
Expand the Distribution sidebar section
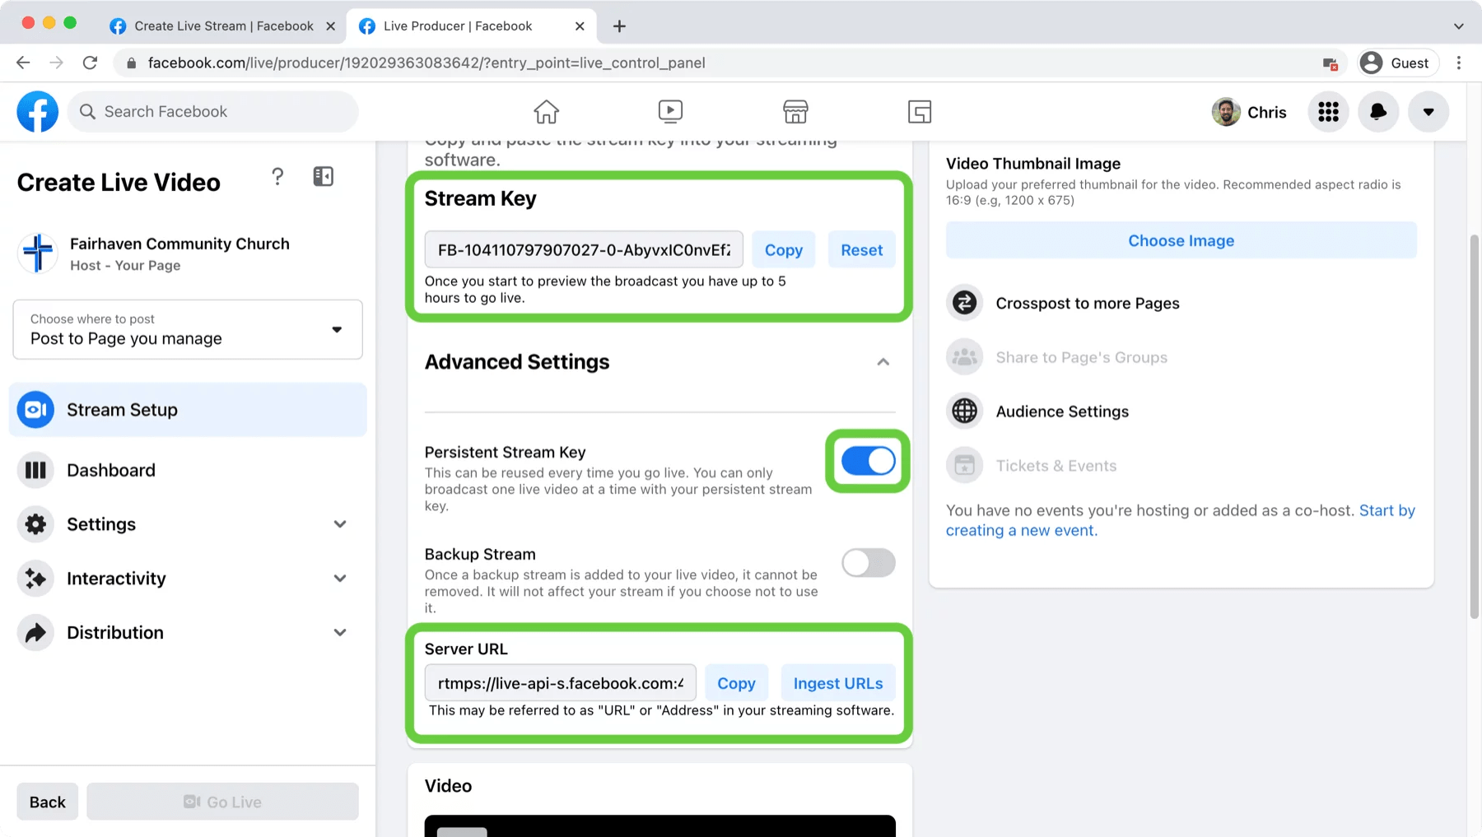pyautogui.click(x=114, y=632)
